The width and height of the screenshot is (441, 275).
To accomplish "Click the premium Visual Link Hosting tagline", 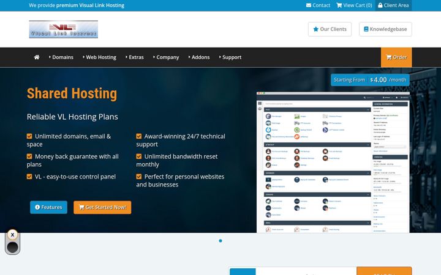I will tap(90, 5).
